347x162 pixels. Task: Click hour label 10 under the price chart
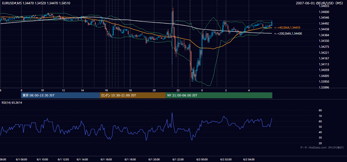(42, 90)
